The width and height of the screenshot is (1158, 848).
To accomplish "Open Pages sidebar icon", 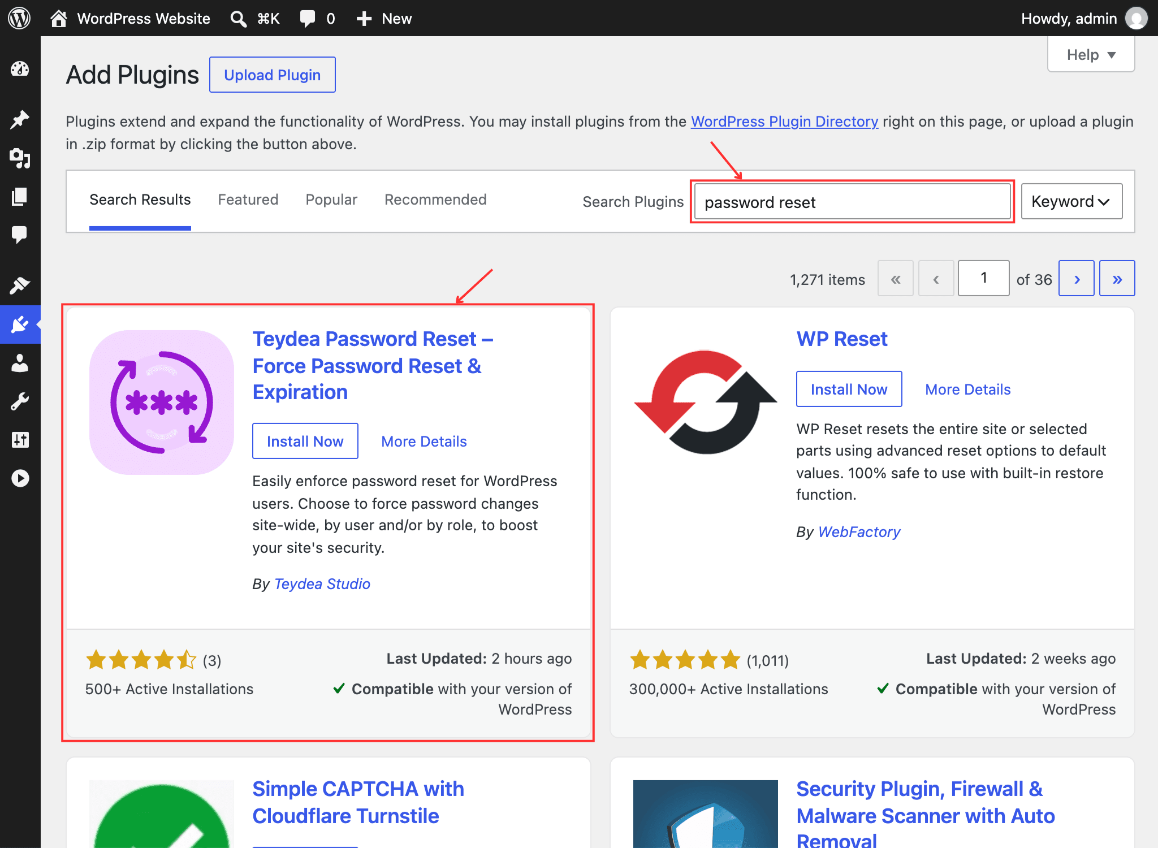I will click(x=20, y=196).
